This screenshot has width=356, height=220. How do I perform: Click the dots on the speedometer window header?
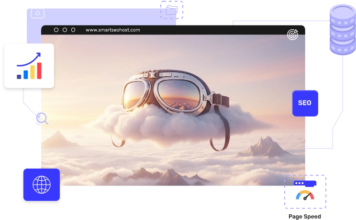point(300,183)
